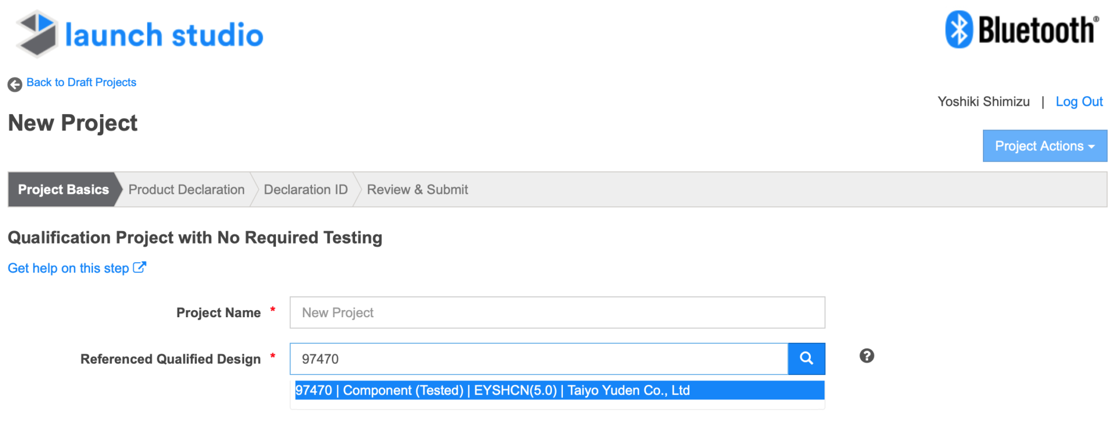Click the magnifying glass search button
Viewport: 1119px width, 428px height.
coord(806,359)
